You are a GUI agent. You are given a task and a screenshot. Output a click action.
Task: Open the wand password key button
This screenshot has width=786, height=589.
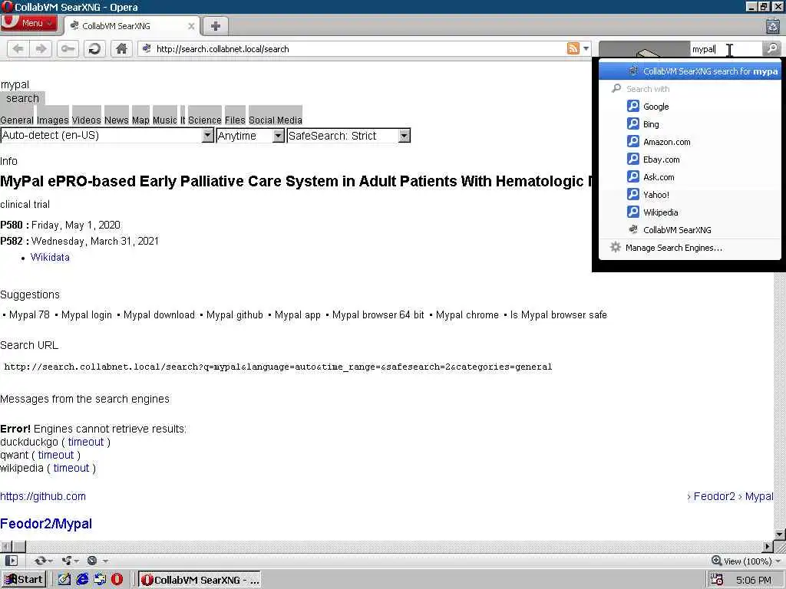click(x=68, y=48)
